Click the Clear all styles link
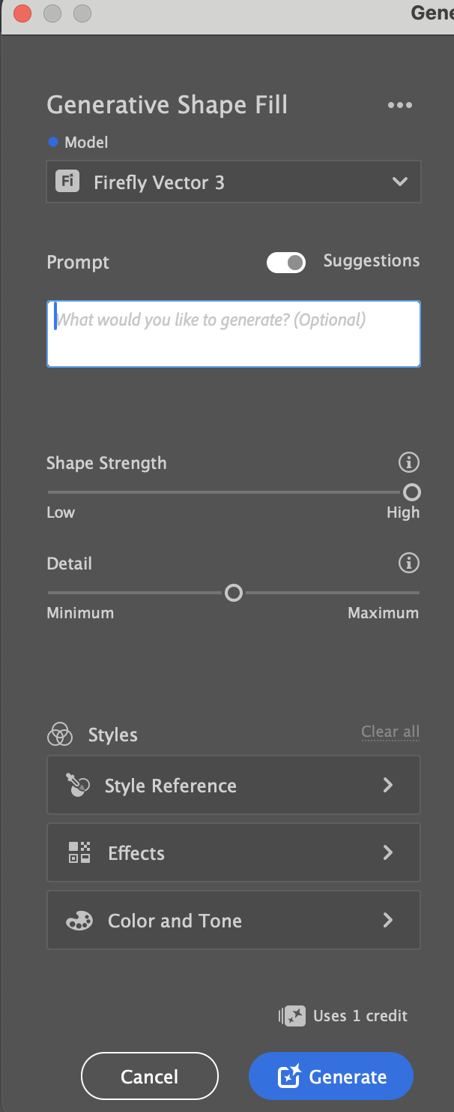The width and height of the screenshot is (454, 1112). (390, 732)
